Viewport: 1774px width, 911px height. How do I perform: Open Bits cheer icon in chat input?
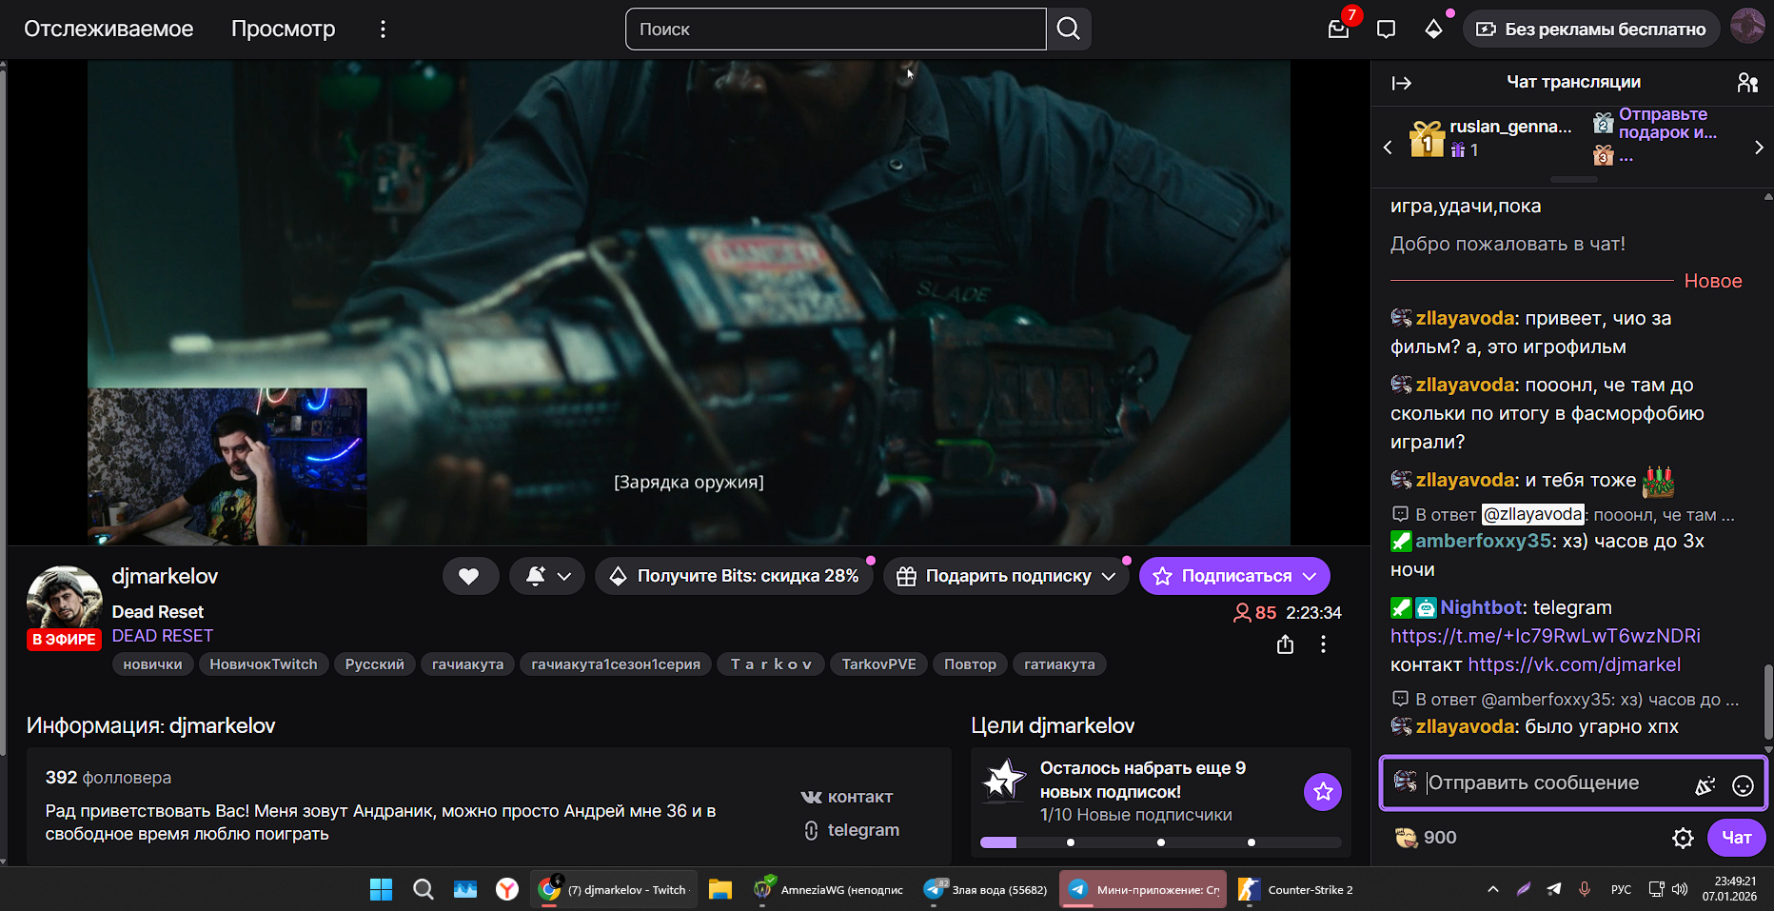click(x=1705, y=785)
